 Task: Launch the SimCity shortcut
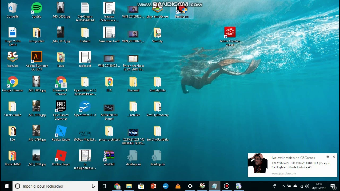(157, 32)
